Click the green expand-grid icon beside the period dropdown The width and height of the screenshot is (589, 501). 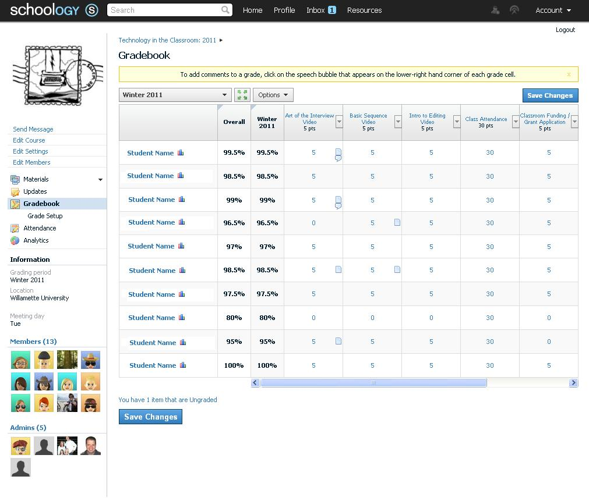242,94
